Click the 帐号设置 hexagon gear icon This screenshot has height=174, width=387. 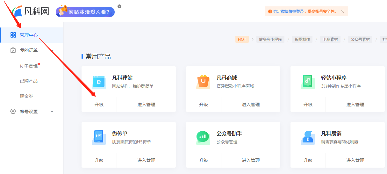click(13, 112)
